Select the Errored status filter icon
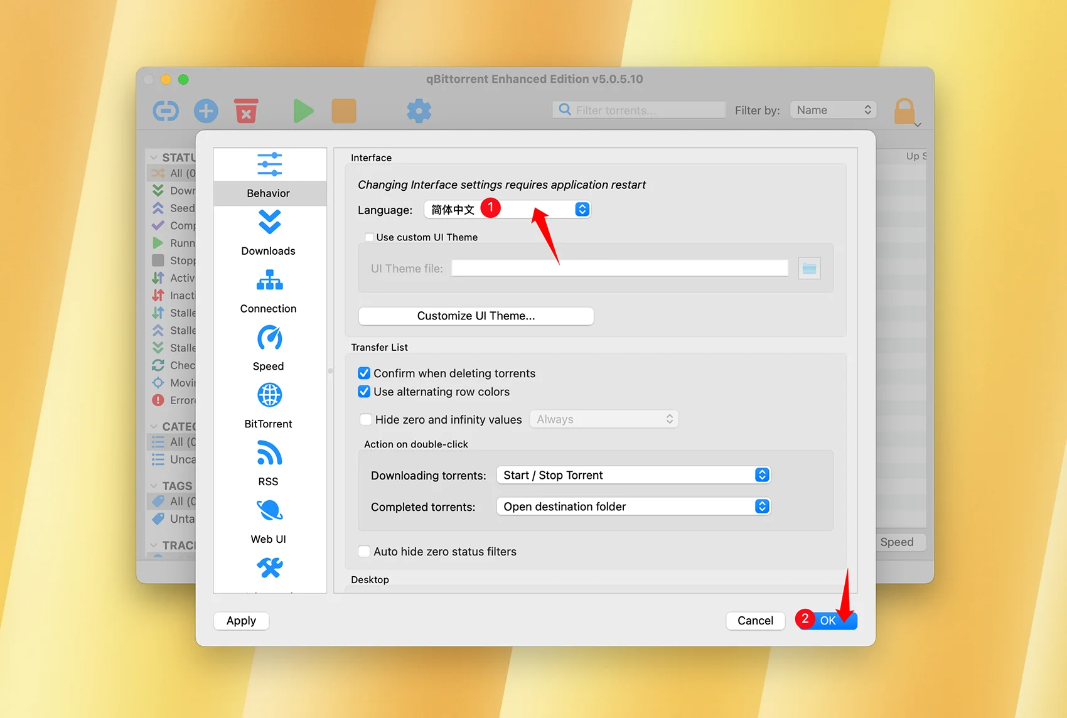This screenshot has width=1067, height=718. 158,400
